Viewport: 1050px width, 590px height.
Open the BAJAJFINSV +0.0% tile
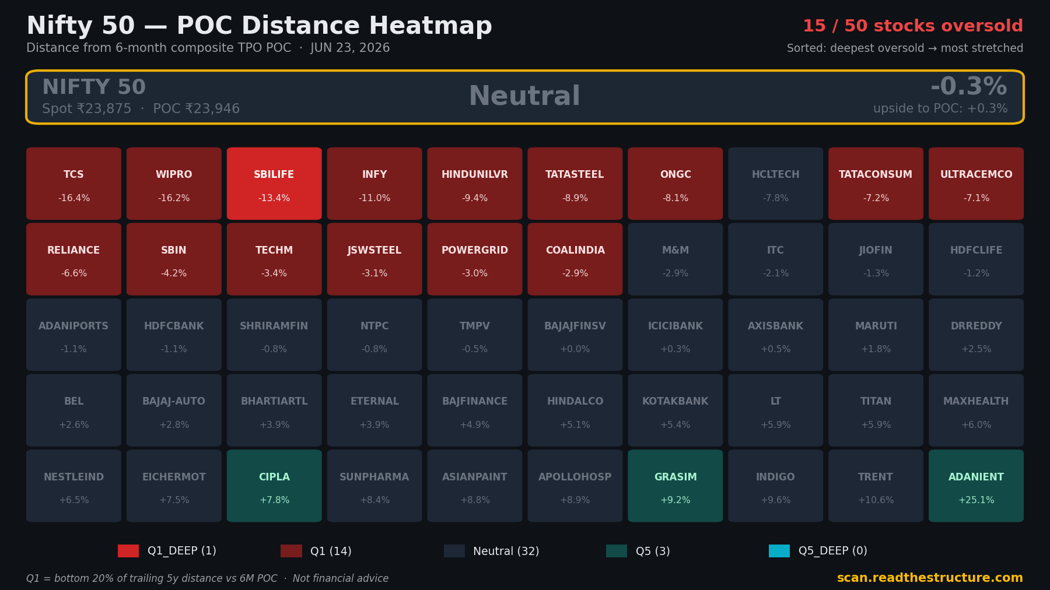coord(575,335)
